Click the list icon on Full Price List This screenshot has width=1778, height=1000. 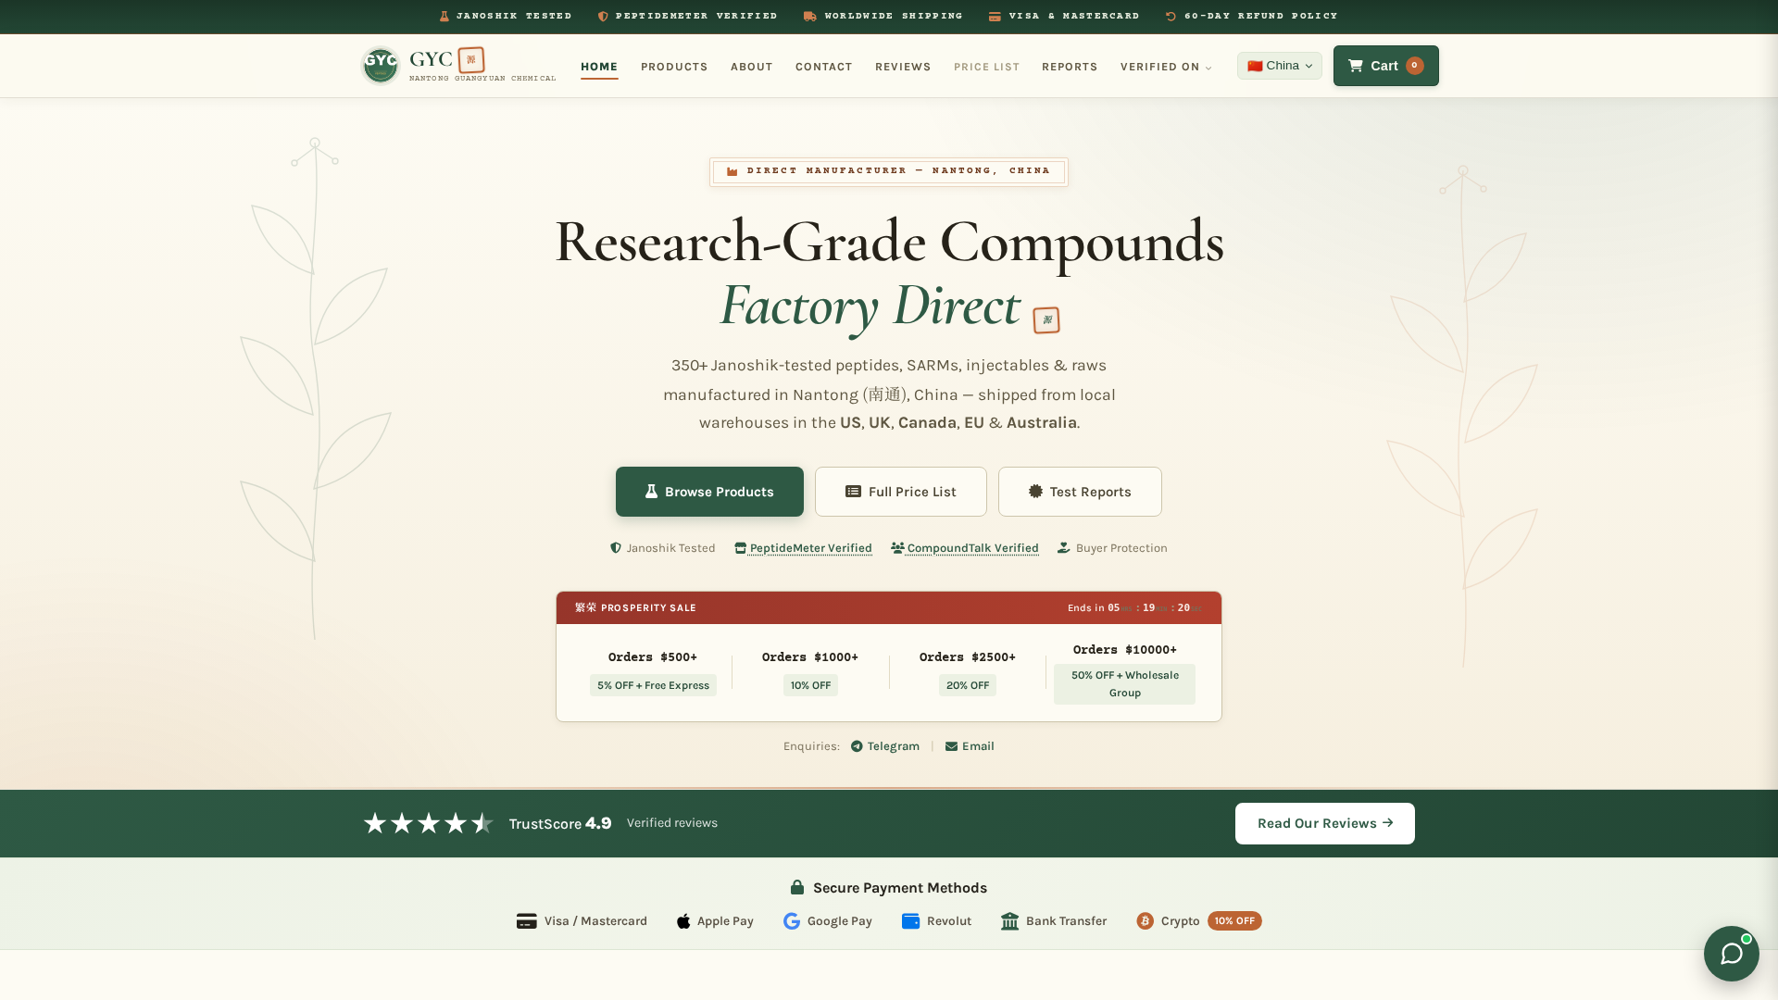pyautogui.click(x=853, y=492)
